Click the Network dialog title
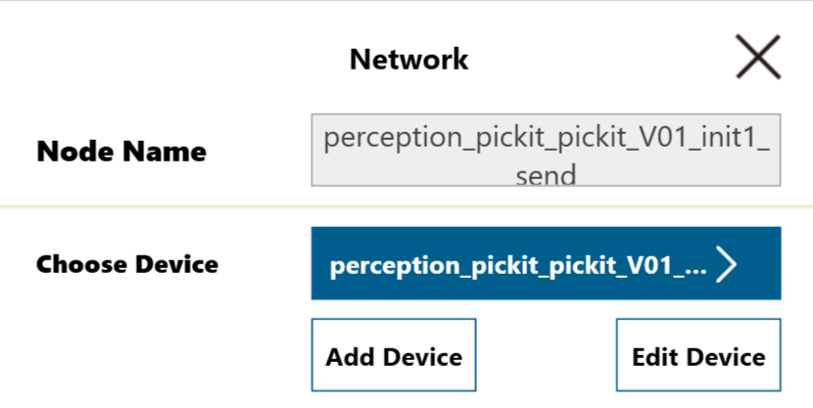813x408 pixels. (408, 60)
